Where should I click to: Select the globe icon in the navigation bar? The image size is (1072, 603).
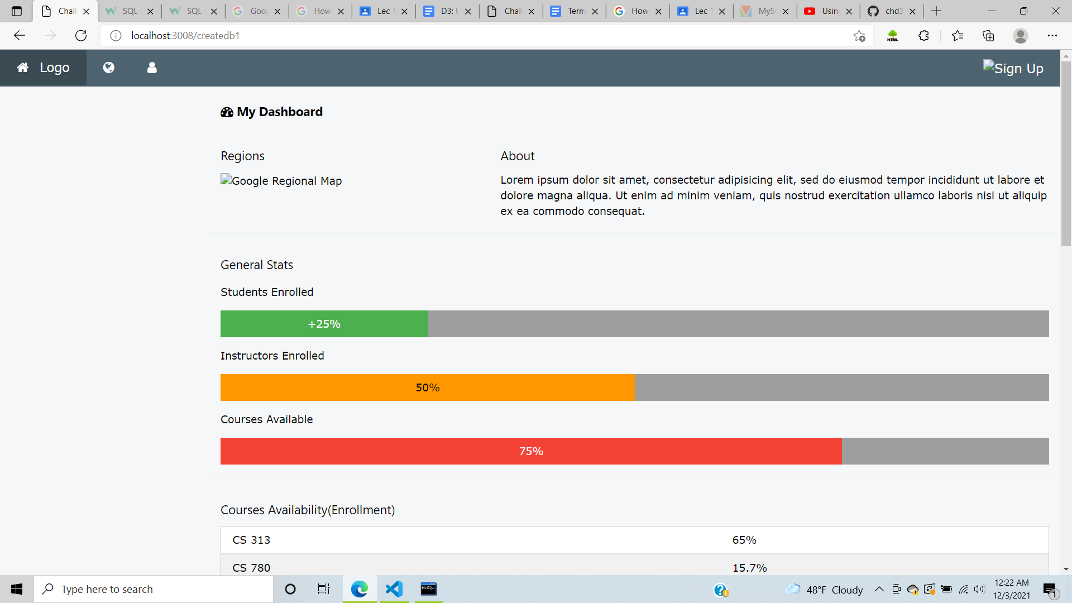[x=108, y=68]
